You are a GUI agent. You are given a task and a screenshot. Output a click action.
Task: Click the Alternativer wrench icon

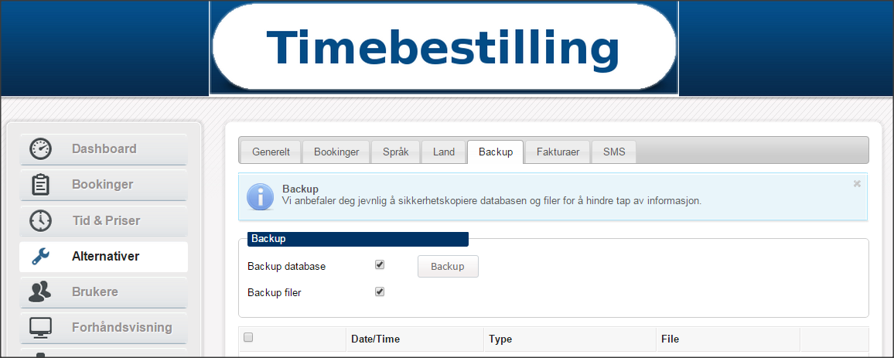point(40,257)
